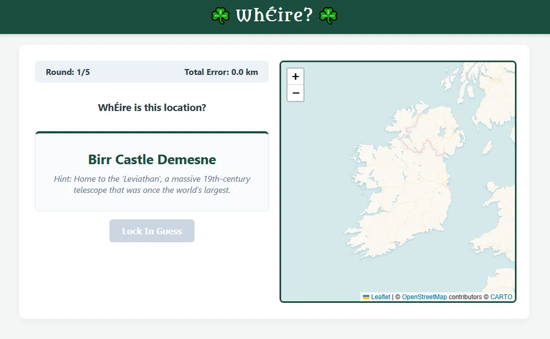
Task: Click the right shamrock icon in header
Action: point(328,16)
